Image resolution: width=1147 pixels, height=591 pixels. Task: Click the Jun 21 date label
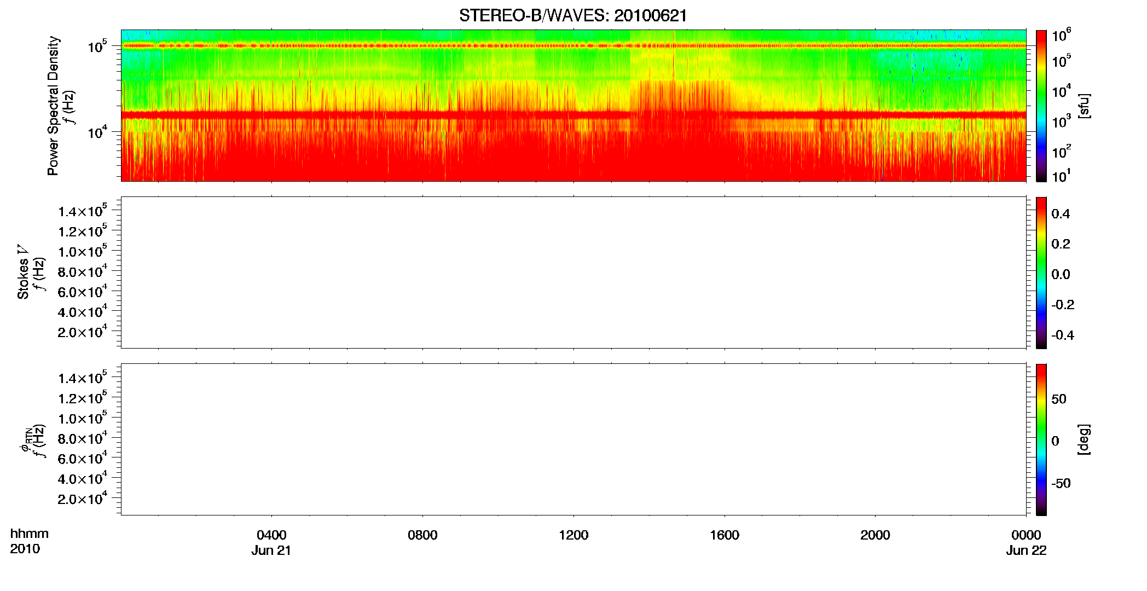[271, 551]
